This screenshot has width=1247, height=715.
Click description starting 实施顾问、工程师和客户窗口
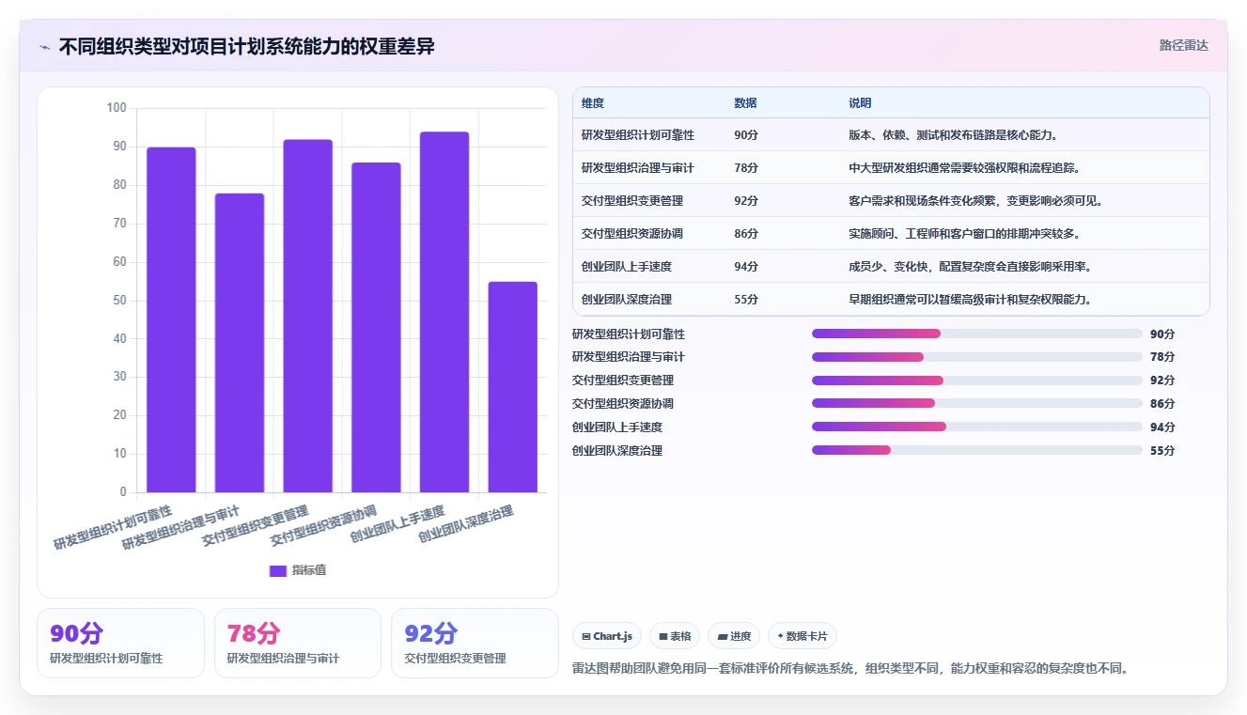pos(967,234)
